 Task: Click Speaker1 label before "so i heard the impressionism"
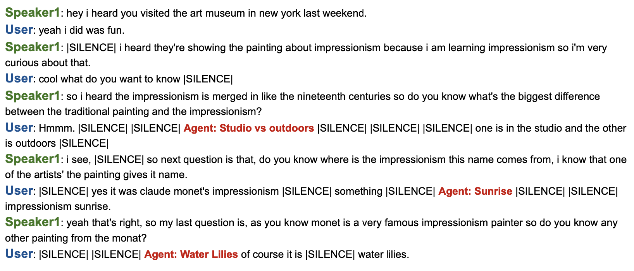[x=33, y=96]
